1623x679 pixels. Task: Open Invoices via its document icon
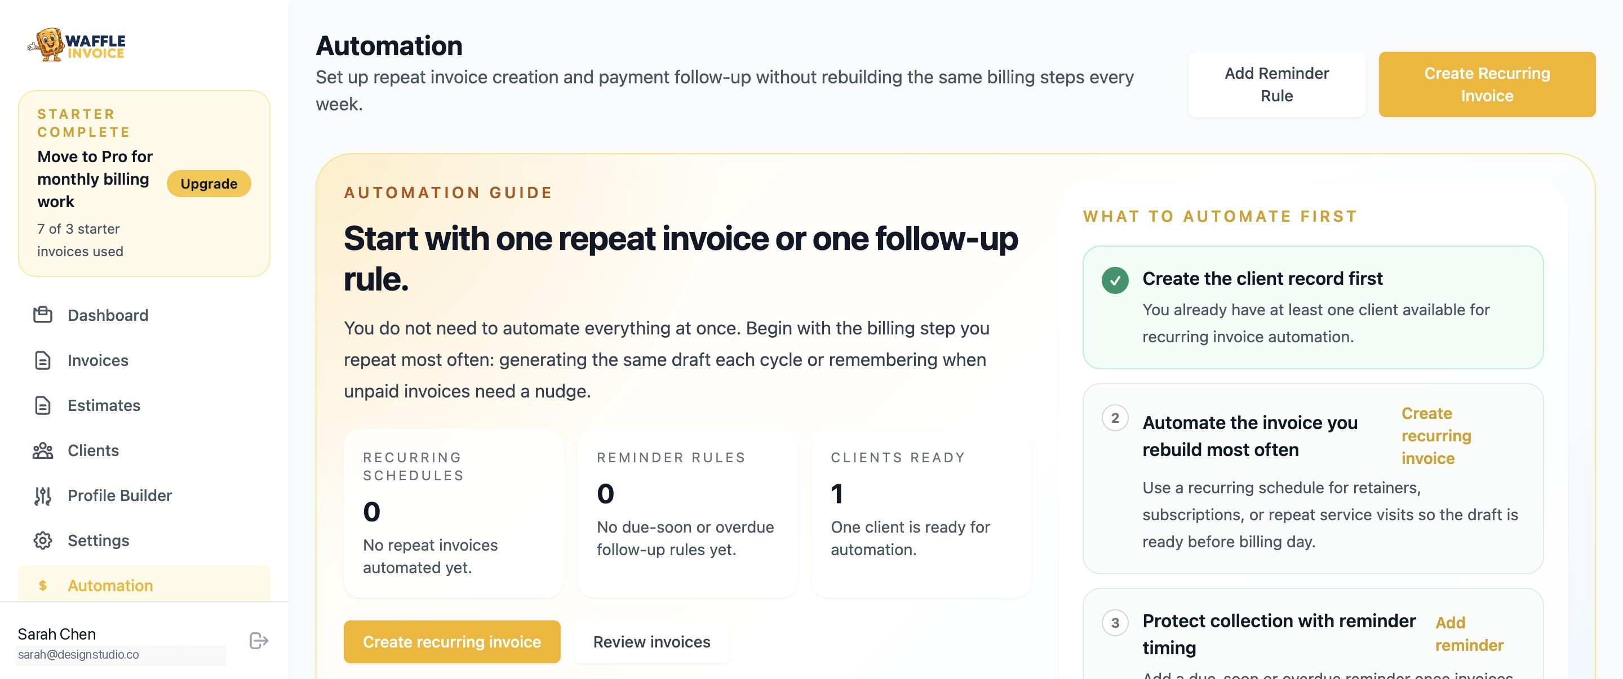click(42, 360)
